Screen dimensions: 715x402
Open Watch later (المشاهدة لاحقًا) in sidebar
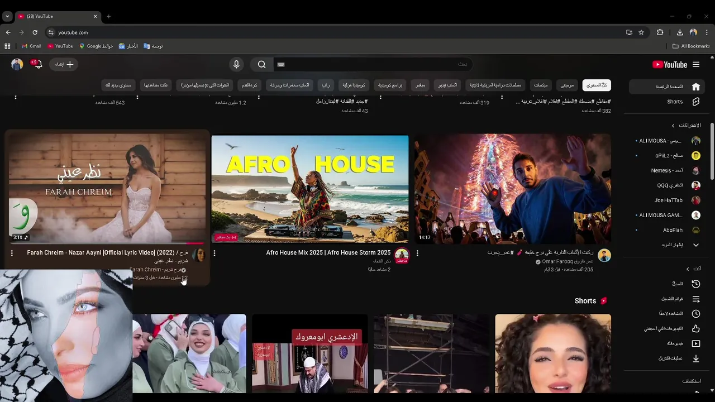pyautogui.click(x=668, y=314)
